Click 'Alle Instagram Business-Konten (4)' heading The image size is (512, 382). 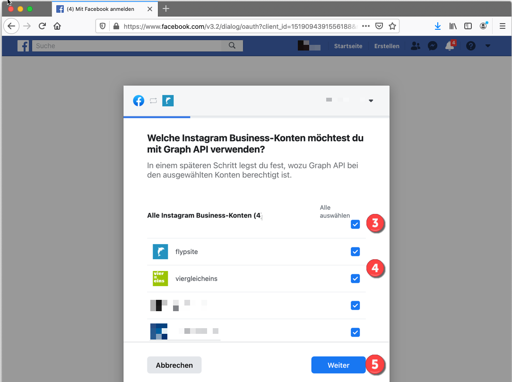point(204,216)
